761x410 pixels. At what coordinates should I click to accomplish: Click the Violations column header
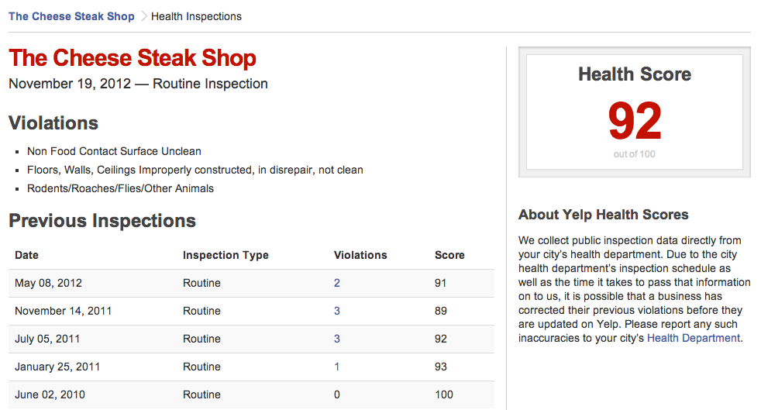coord(360,255)
